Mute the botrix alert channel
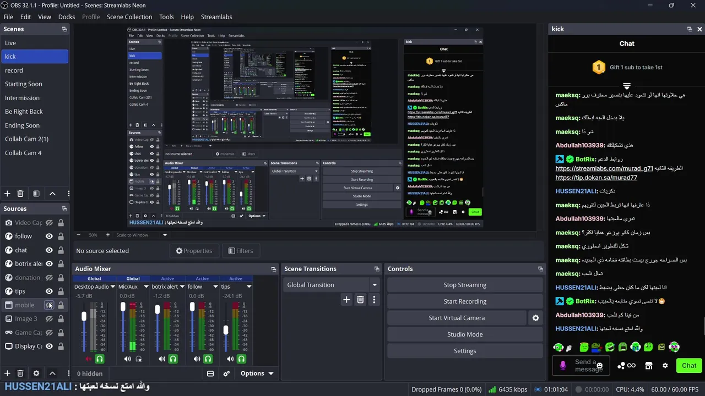The image size is (705, 396). point(162,359)
